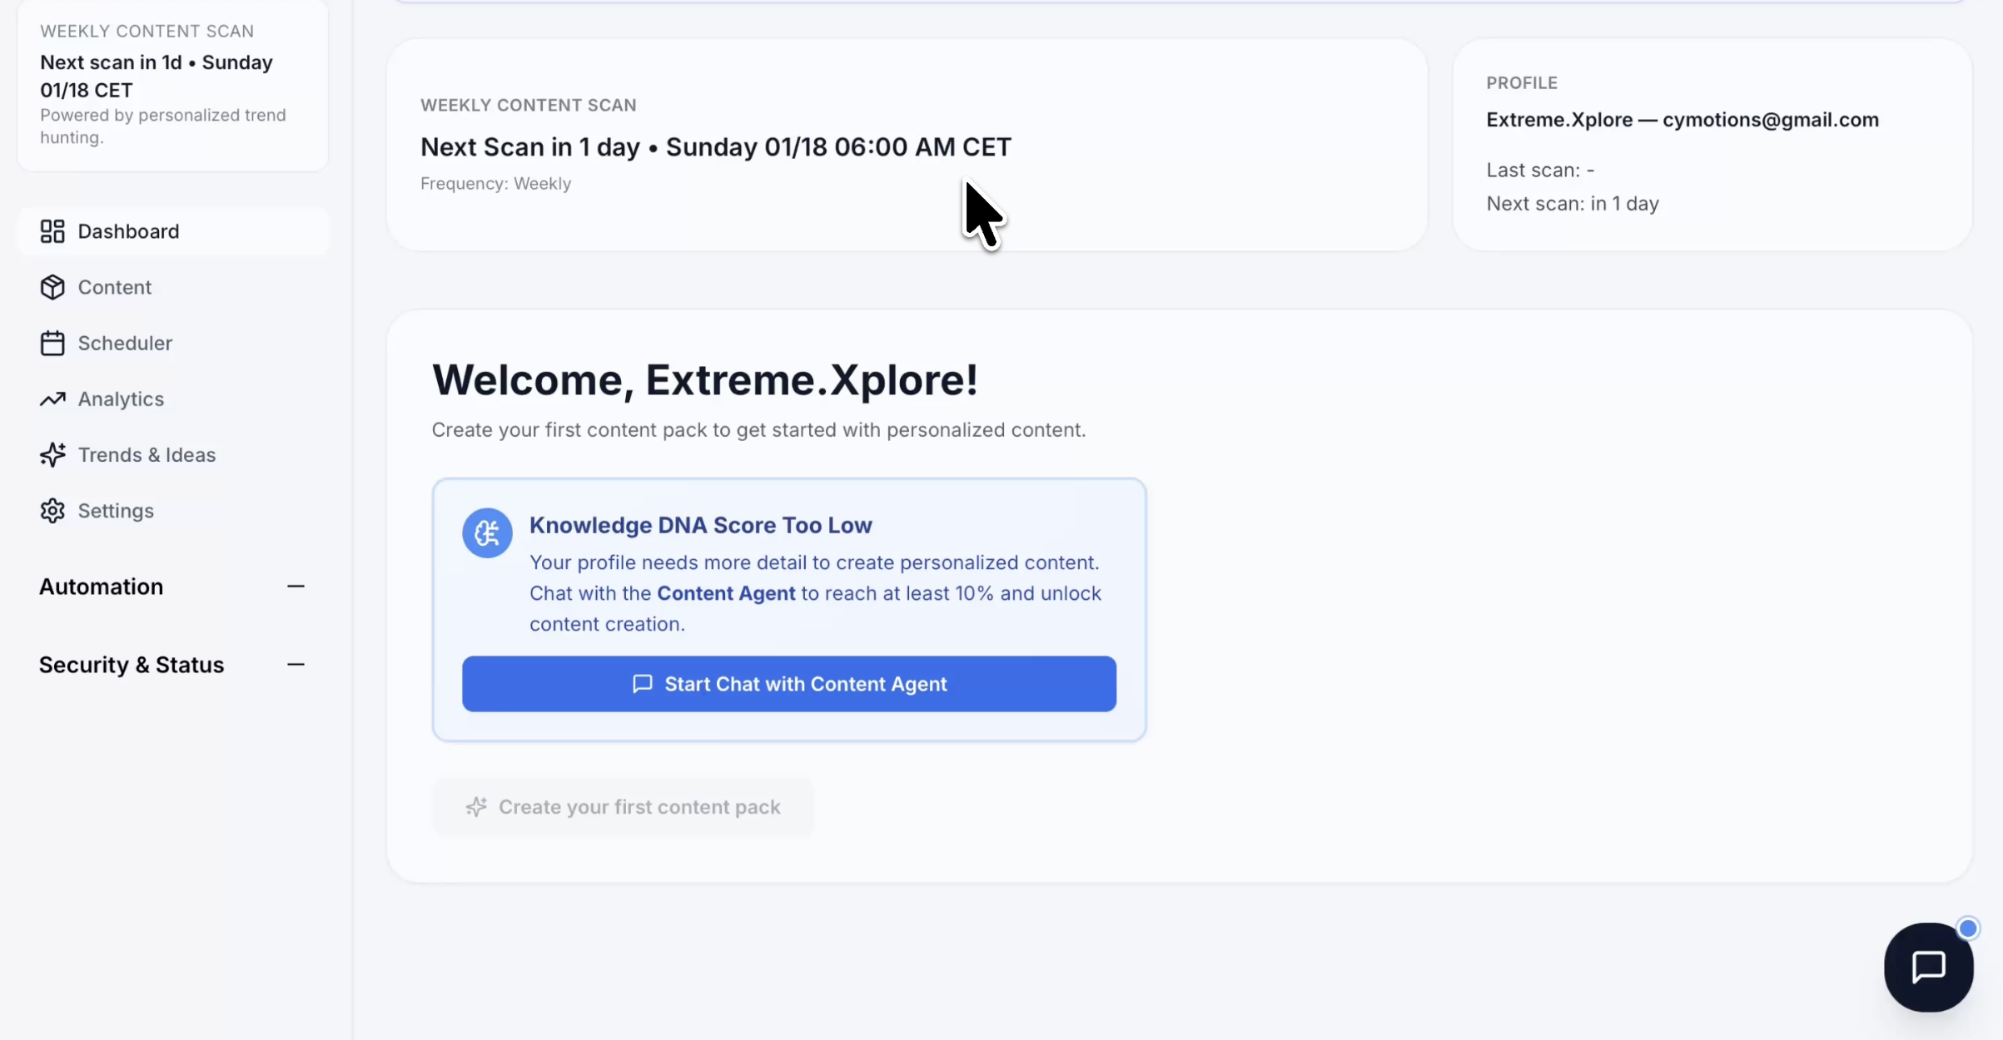
Task: Click the Knowledge DNA brain icon
Action: [x=487, y=532]
